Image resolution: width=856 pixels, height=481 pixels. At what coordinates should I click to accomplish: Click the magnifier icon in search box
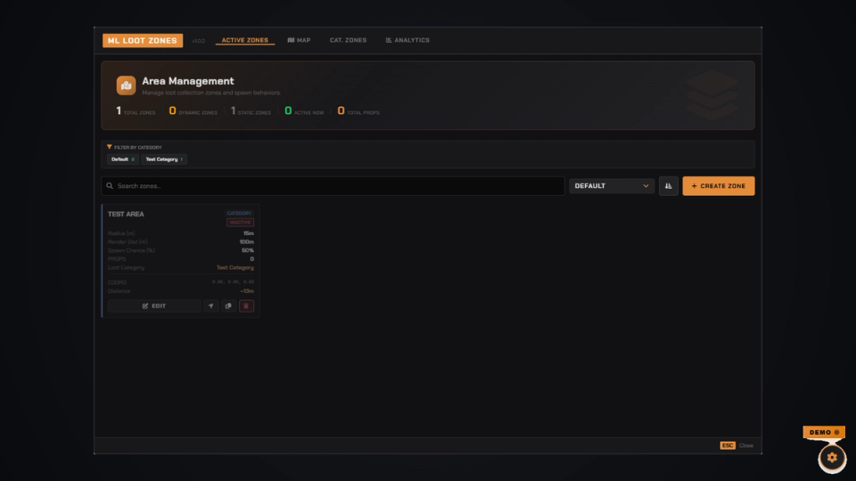(110, 186)
